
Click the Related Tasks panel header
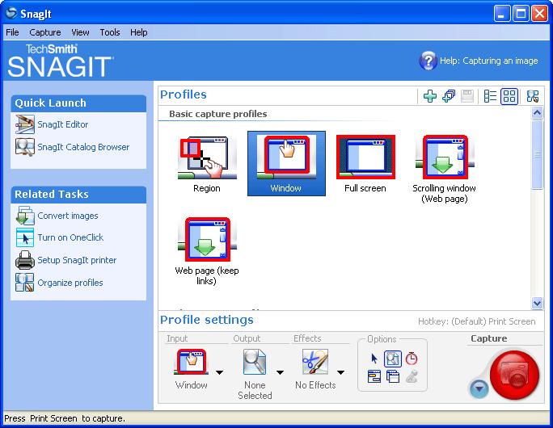[78, 195]
